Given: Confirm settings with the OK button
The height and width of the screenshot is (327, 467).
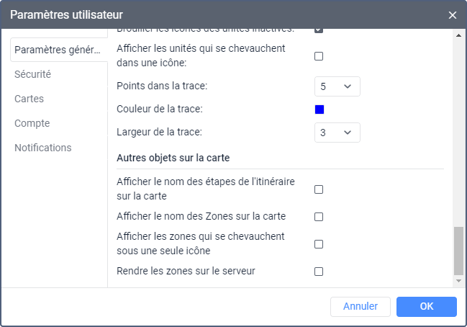Looking at the screenshot, I should click(426, 307).
